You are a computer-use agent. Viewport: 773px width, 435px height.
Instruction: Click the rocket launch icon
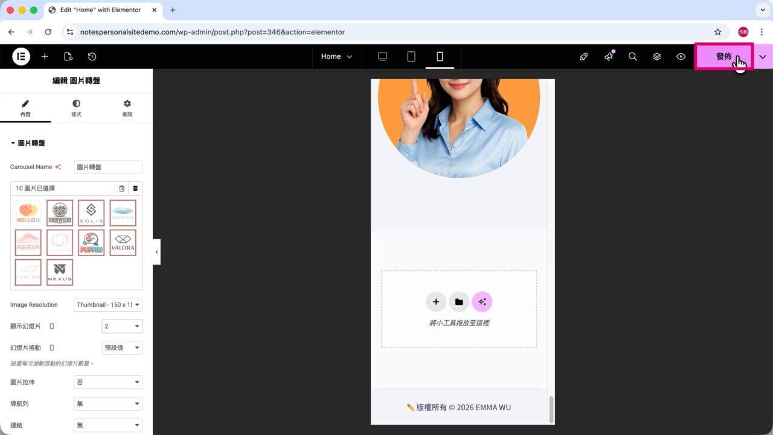point(583,56)
